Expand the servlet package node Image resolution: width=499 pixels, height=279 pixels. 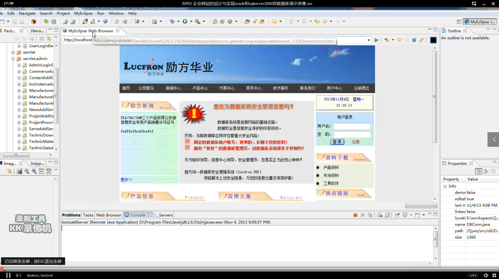(x=13, y=52)
